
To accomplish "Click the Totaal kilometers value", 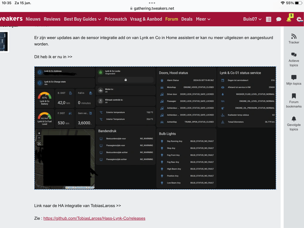I will click(x=270, y=122).
